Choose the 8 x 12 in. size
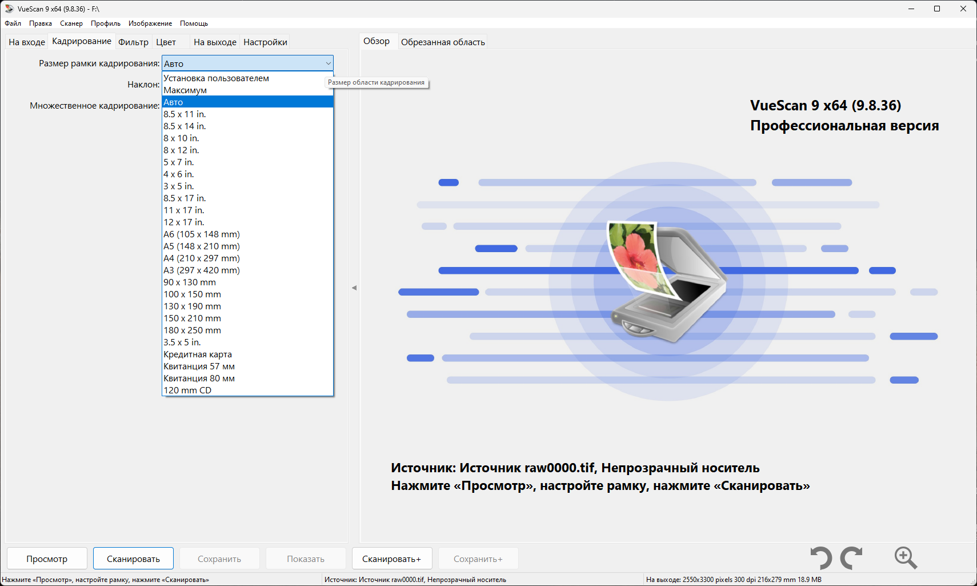 click(247, 150)
